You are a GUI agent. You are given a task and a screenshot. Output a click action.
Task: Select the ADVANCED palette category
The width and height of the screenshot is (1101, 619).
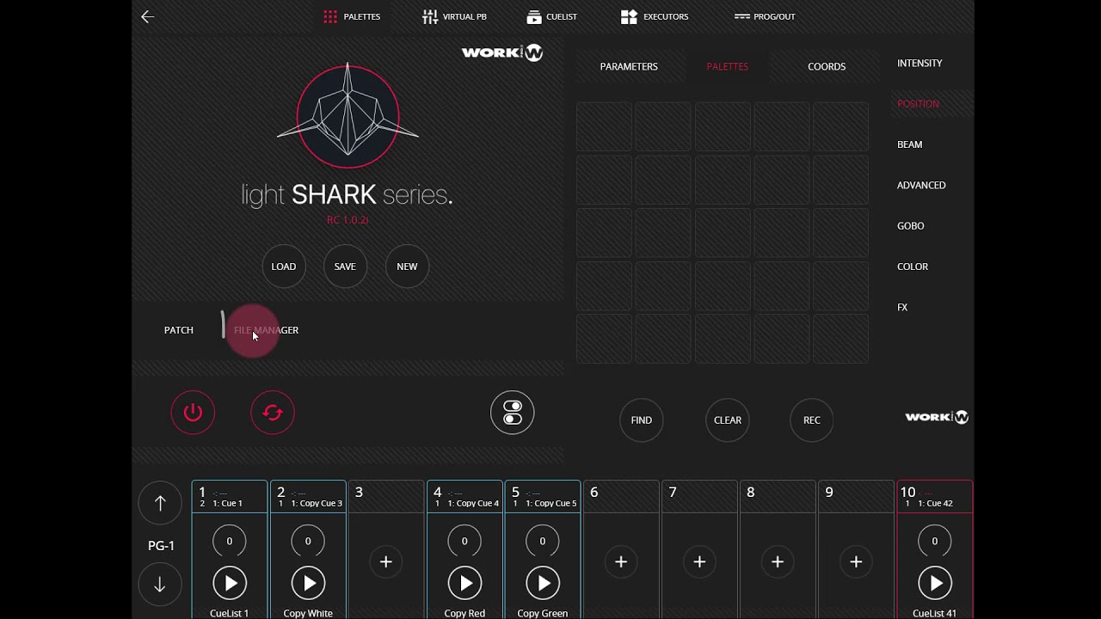click(921, 185)
